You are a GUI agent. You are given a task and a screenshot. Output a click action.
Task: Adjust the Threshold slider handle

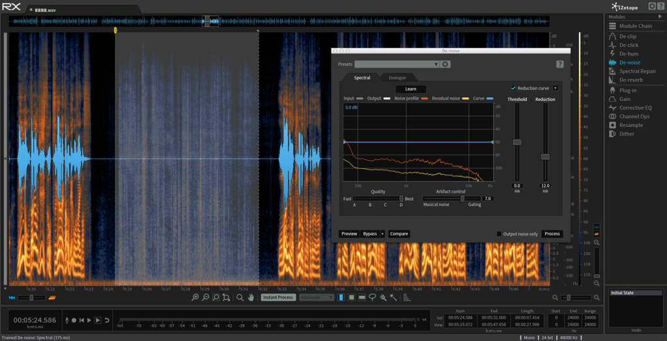click(517, 141)
